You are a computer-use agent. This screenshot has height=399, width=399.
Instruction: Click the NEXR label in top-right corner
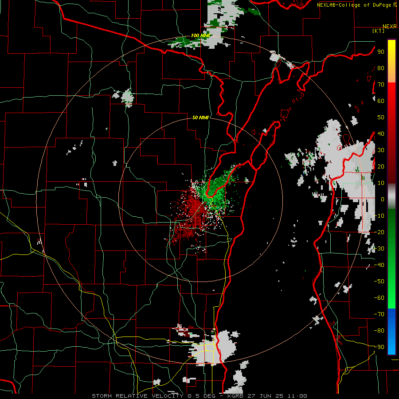click(390, 27)
